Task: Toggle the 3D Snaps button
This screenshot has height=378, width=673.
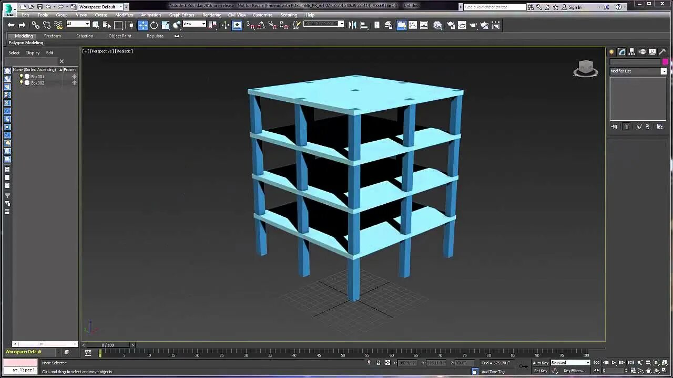Action: [250, 25]
